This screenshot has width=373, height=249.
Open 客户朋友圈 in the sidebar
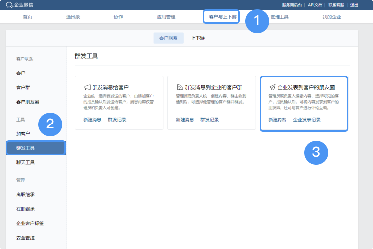[28, 102]
